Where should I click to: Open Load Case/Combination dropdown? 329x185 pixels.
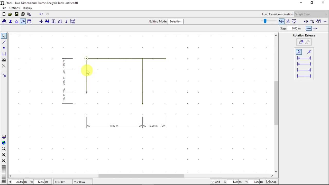(311, 14)
